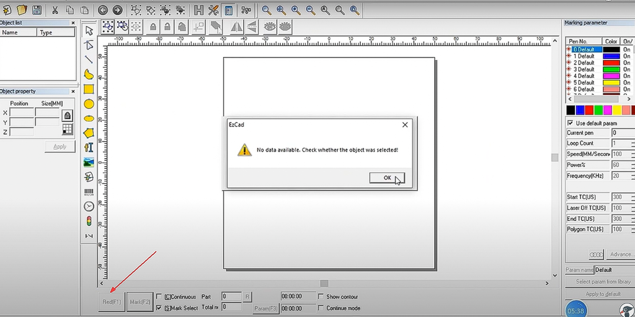Click the Zoom magnifier icon
This screenshot has width=635, height=317.
[266, 10]
